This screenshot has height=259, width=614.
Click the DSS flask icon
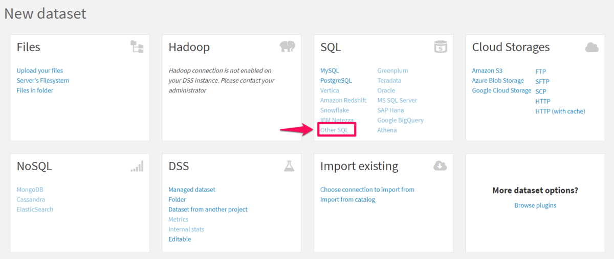tap(289, 166)
